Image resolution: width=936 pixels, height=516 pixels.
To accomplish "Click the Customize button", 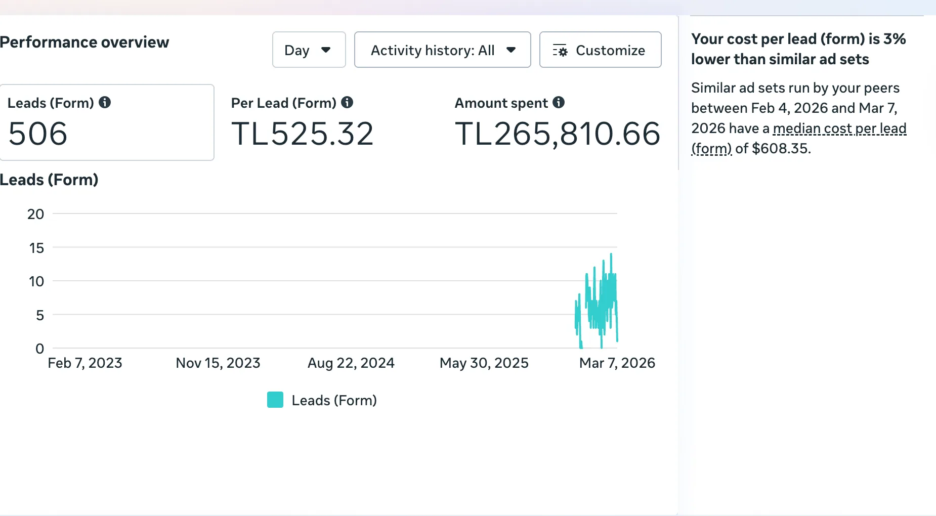I will [600, 50].
